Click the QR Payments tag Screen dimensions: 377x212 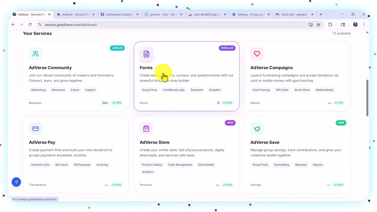tap(82, 165)
